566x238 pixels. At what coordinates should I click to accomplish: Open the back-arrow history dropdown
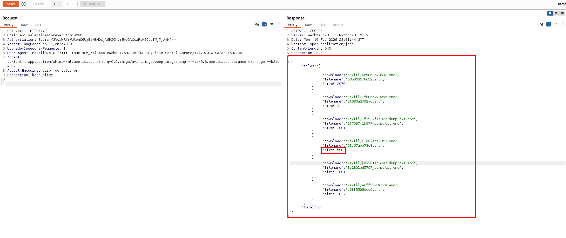pos(60,4)
